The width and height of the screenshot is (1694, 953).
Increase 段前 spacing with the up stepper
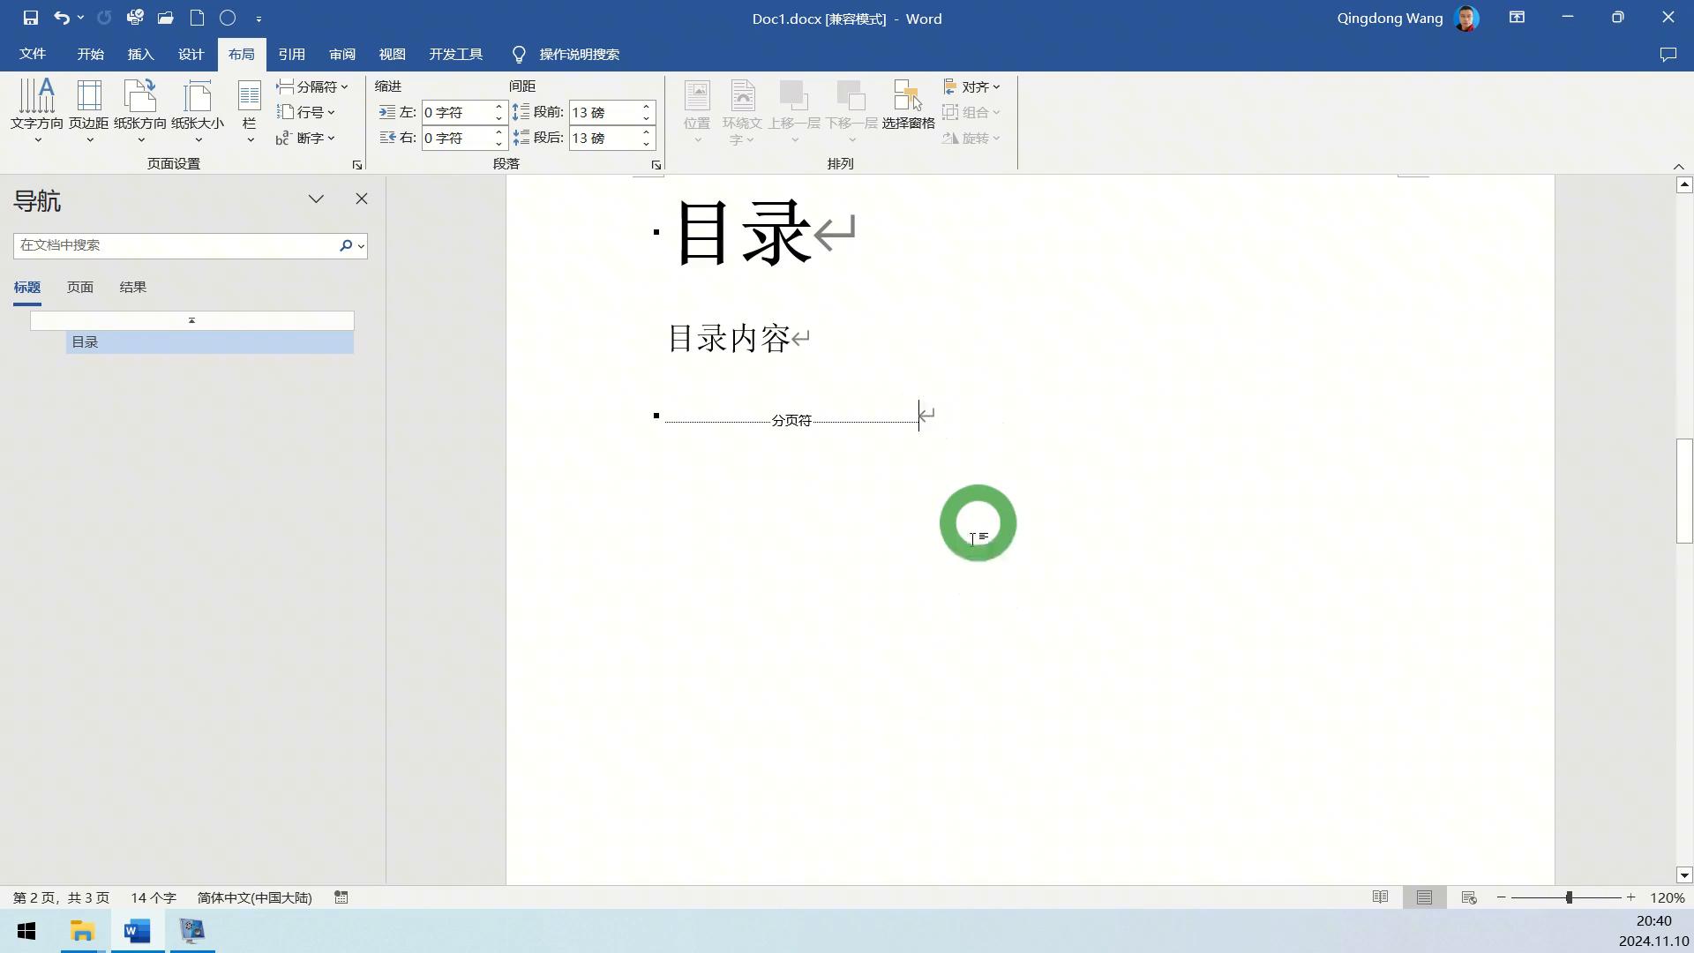(x=645, y=107)
